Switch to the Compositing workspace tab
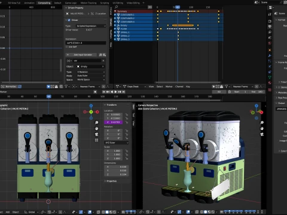287x215 pixels. point(44,3)
